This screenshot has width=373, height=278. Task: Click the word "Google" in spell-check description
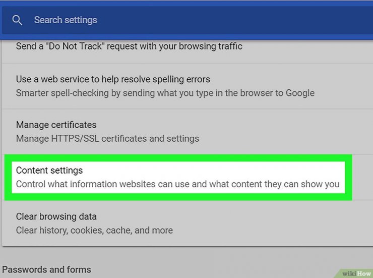tap(300, 93)
